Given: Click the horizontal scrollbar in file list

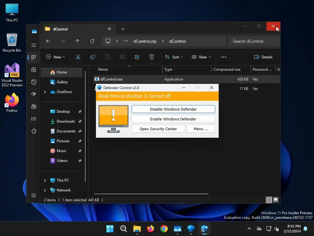Looking at the screenshot, I should (x=151, y=194).
